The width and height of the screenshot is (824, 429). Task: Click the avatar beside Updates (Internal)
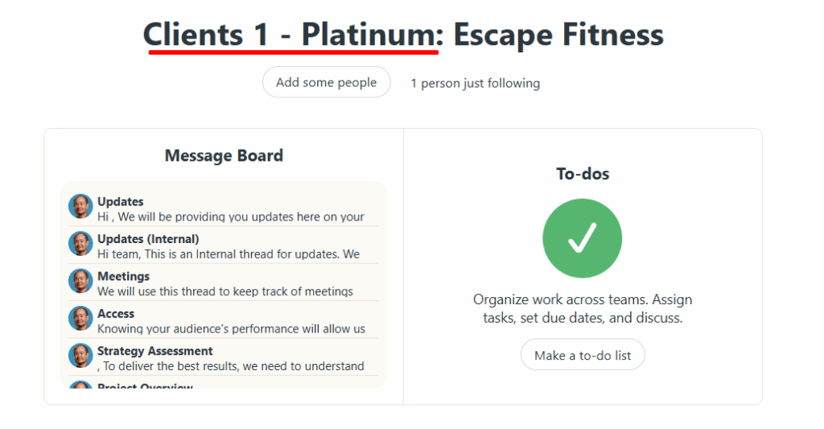80,244
